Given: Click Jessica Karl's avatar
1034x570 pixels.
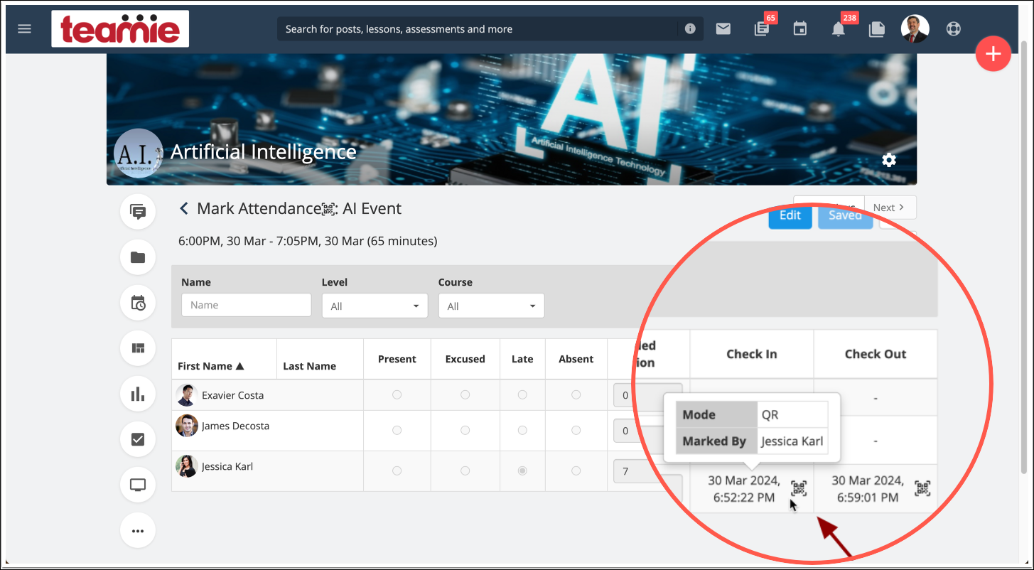Looking at the screenshot, I should (187, 466).
